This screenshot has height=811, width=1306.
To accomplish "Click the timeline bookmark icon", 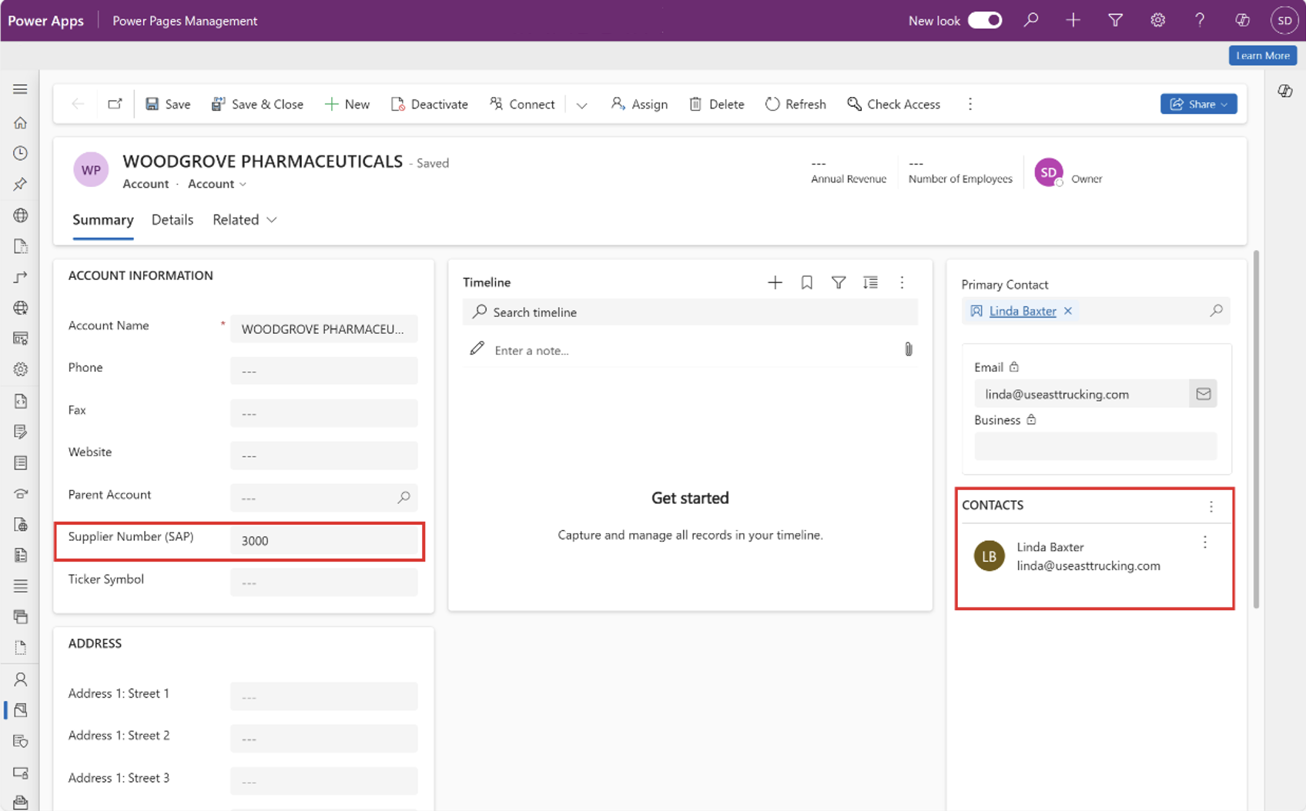I will click(806, 283).
